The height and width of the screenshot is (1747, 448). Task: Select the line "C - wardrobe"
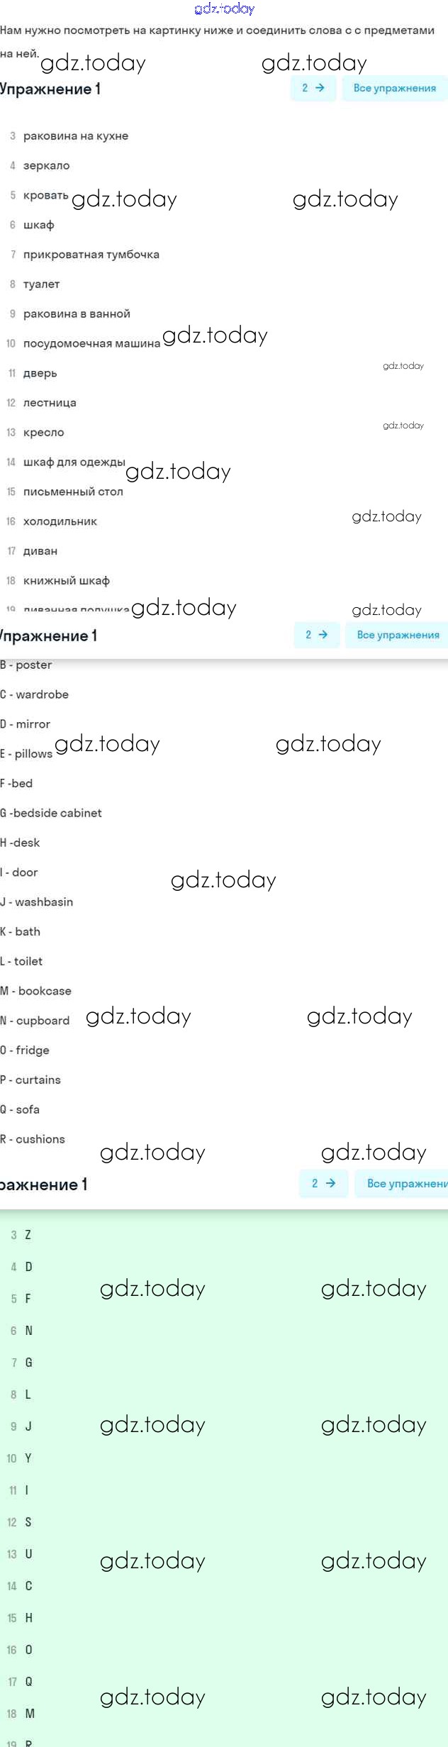[x=35, y=694]
